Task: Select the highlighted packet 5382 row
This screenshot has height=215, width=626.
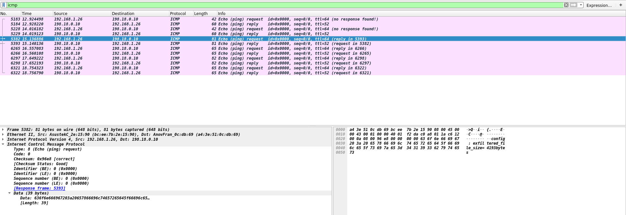Action: (313, 39)
